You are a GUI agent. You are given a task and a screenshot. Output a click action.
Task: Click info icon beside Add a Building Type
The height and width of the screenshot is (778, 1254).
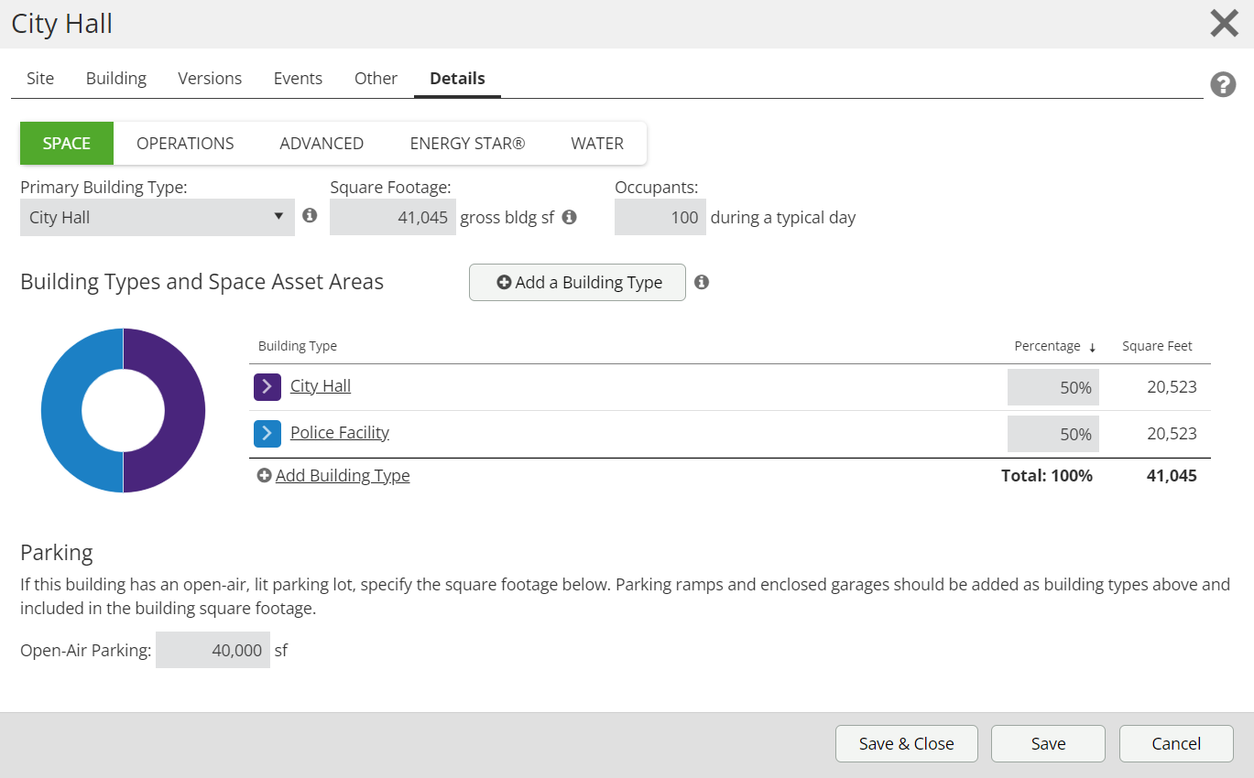(702, 282)
